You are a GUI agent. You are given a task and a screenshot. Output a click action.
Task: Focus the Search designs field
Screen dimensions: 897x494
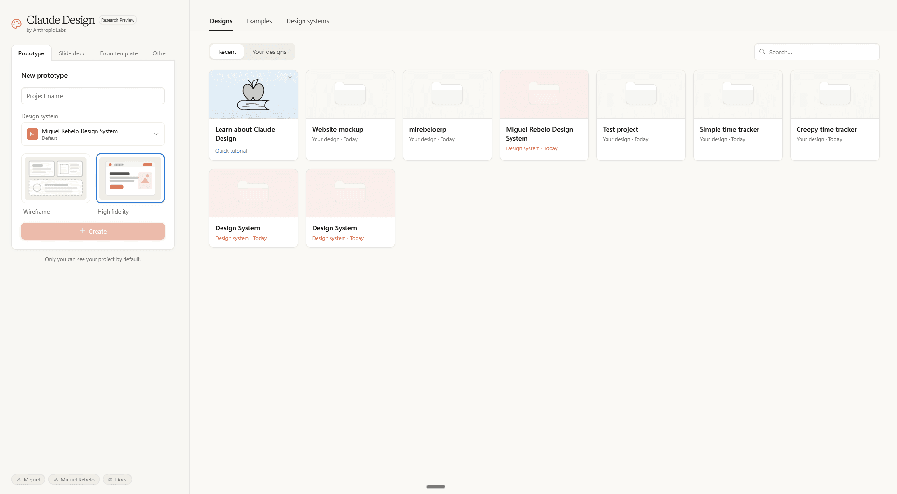816,52
